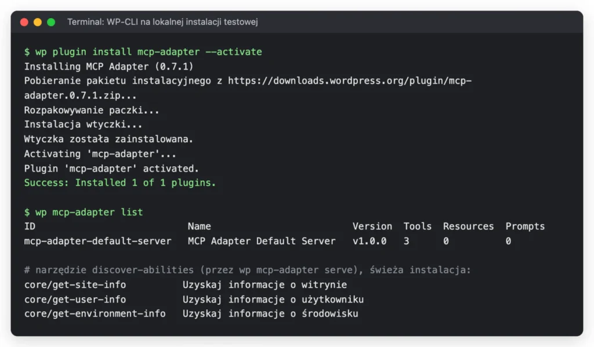Click 'Uzyskaj informacje o użytkowniku' description

click(x=273, y=299)
